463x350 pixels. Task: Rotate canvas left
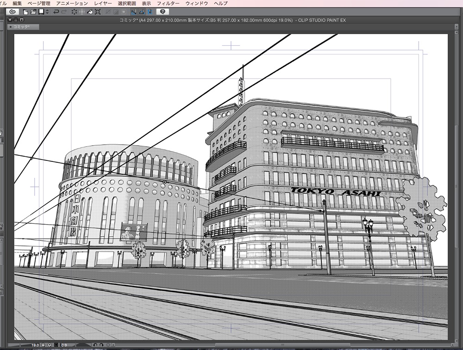(x=95, y=345)
